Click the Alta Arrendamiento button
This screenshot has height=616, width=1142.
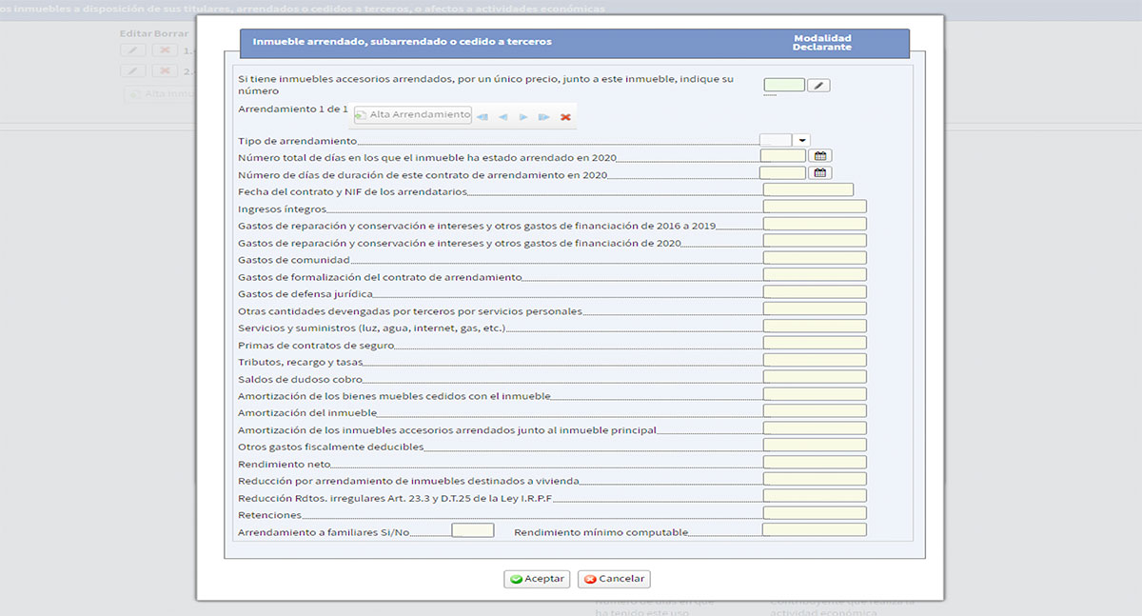(413, 114)
